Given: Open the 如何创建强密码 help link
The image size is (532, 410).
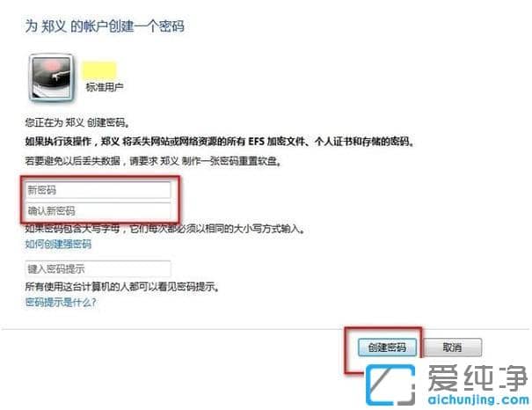Looking at the screenshot, I should click(58, 244).
